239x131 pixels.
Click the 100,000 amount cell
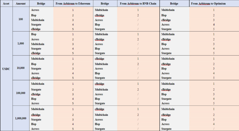21,93
